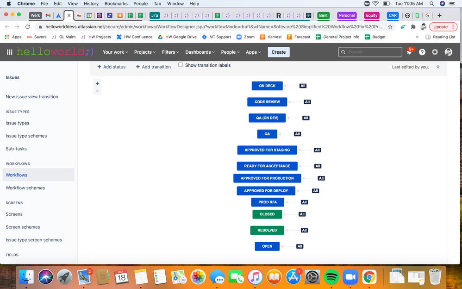Open Trash in the Dock
This screenshot has height=289, width=462.
tap(435, 276)
